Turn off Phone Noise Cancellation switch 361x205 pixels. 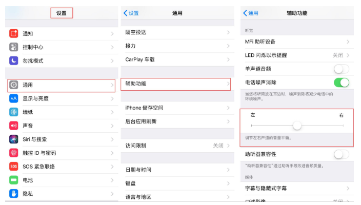(x=341, y=83)
